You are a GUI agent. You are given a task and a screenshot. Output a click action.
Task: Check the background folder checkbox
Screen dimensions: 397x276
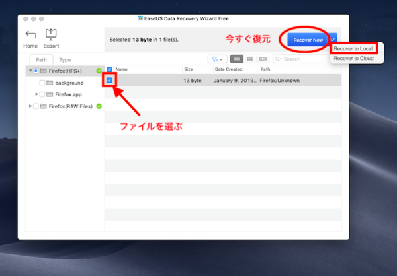pyautogui.click(x=42, y=83)
